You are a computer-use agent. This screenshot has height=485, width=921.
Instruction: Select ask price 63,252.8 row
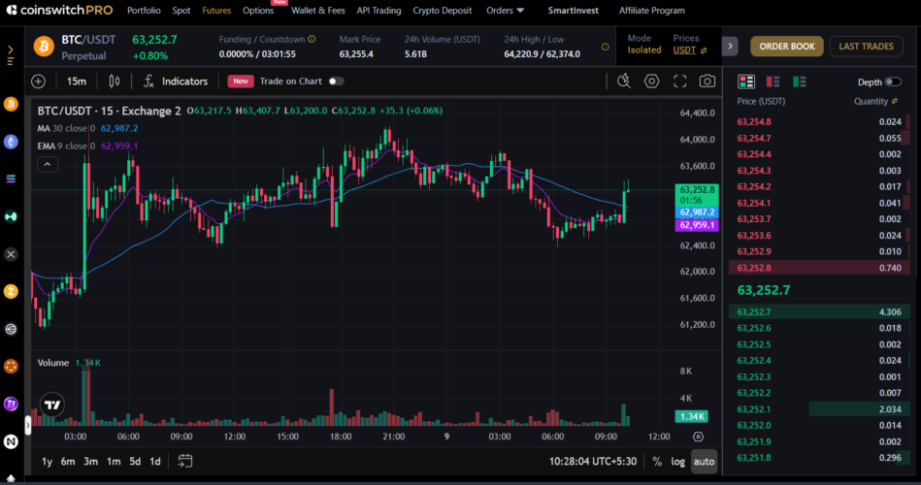point(819,268)
